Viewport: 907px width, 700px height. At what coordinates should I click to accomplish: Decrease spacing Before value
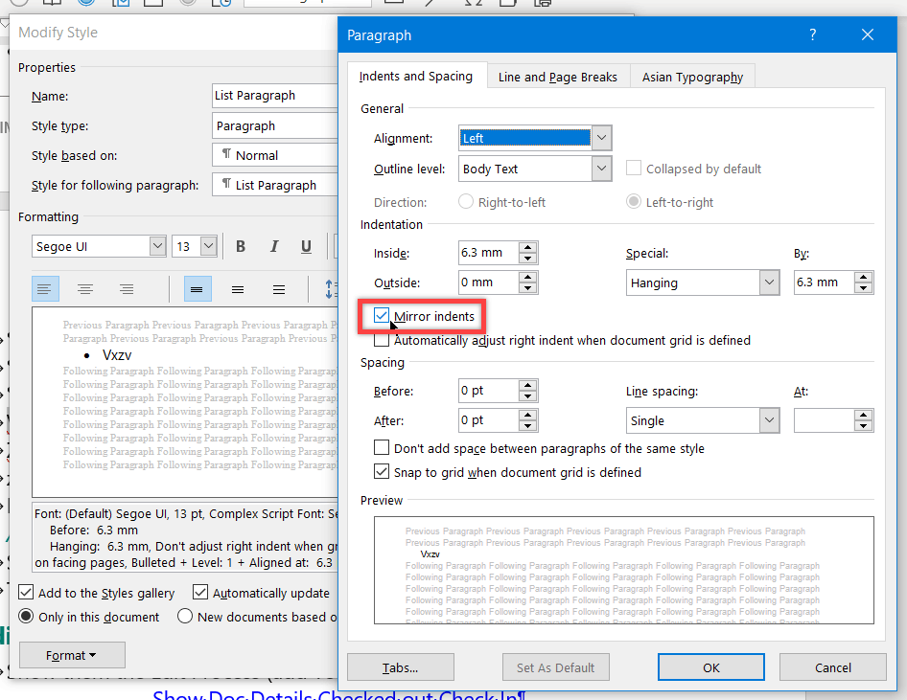click(527, 396)
